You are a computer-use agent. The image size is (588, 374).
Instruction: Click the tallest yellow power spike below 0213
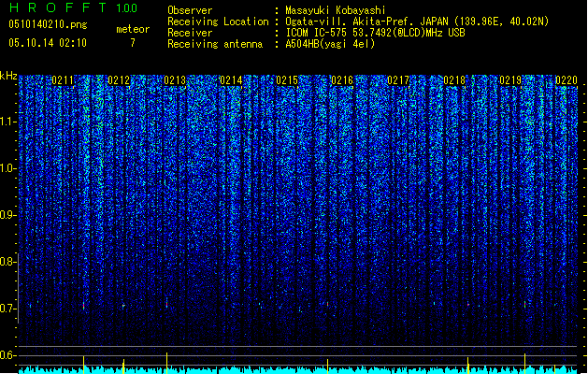[x=166, y=363]
